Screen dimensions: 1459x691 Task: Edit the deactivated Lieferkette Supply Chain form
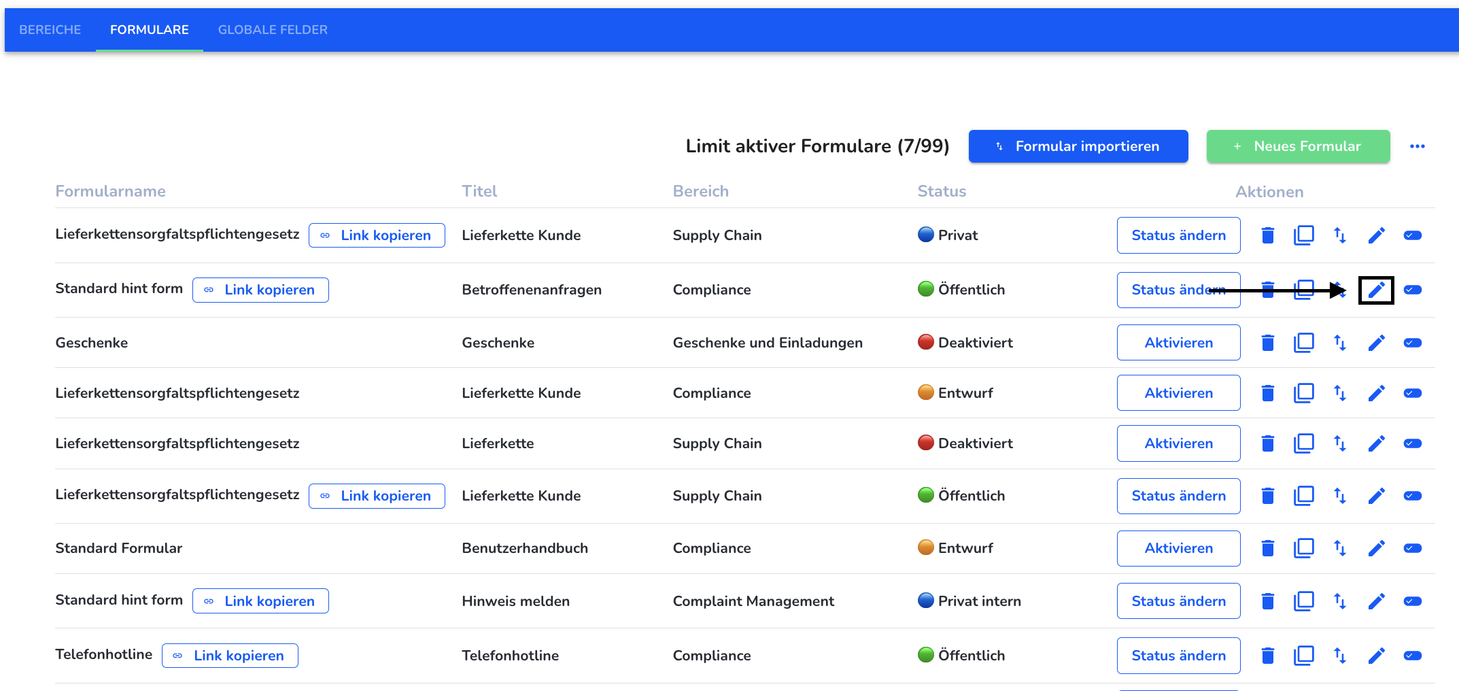click(1376, 443)
